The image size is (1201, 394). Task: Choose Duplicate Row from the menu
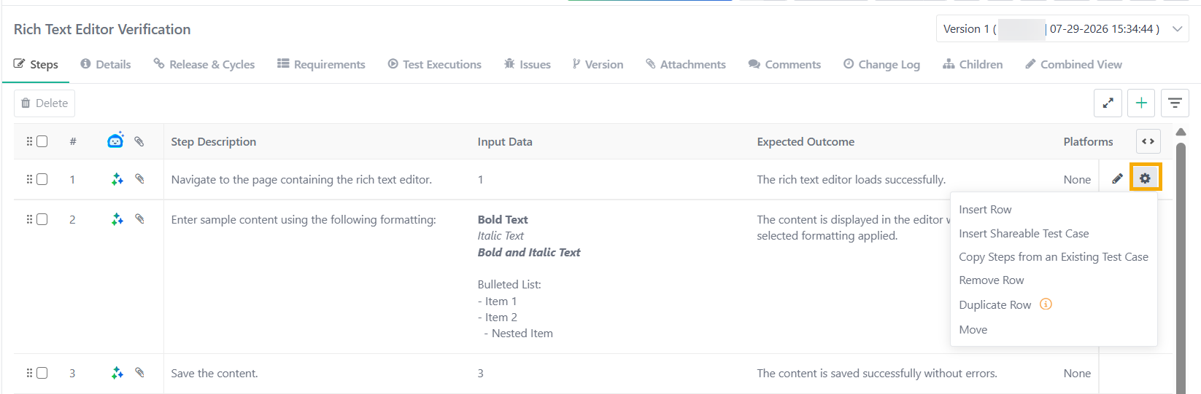pyautogui.click(x=995, y=305)
